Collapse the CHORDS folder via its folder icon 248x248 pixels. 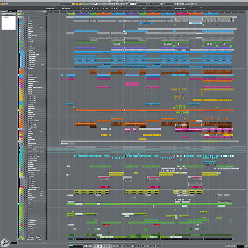pyautogui.click(x=19, y=75)
